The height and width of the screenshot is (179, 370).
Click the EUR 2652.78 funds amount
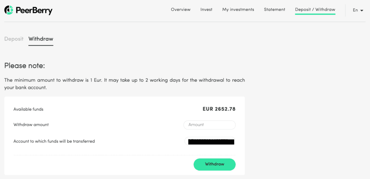219,109
